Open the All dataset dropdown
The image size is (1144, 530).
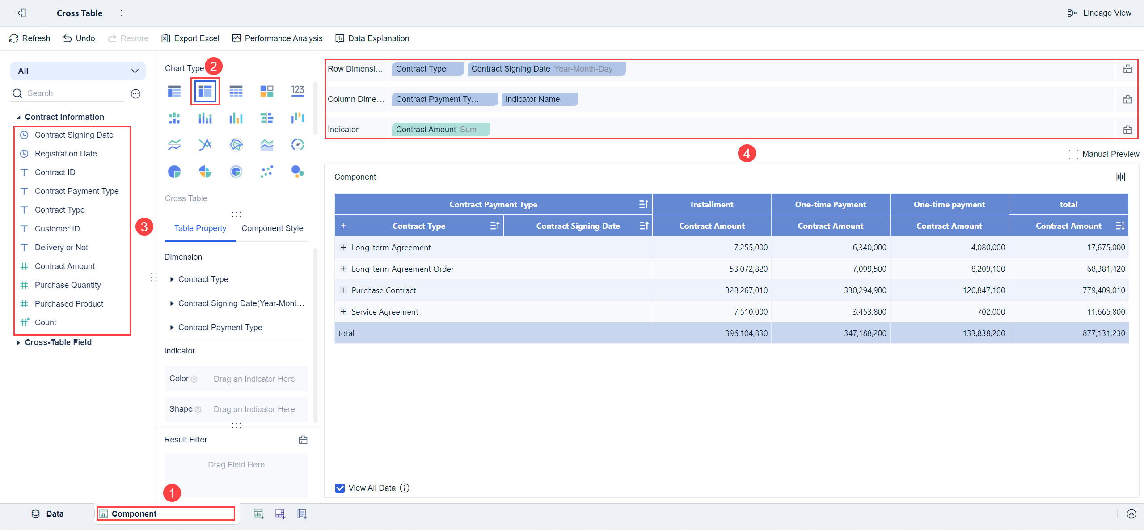point(78,71)
